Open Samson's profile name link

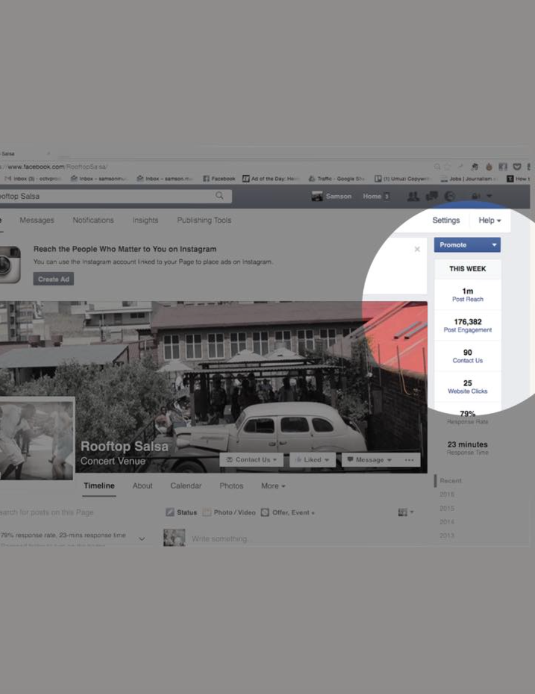click(339, 196)
